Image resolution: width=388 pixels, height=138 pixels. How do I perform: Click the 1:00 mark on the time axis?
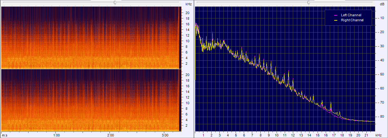[57, 135]
